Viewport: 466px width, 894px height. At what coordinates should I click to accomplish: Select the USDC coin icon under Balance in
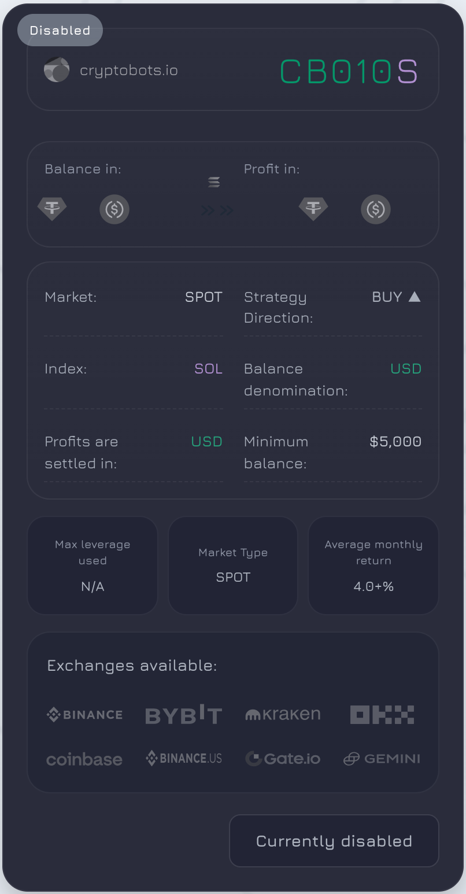point(114,209)
